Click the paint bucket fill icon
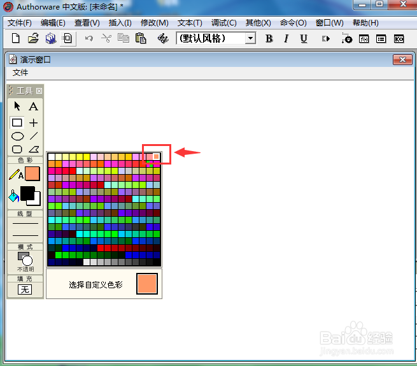The width and height of the screenshot is (417, 366). click(13, 196)
